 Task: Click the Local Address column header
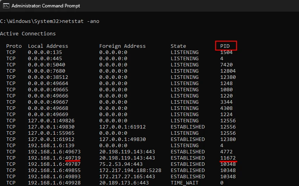(x=48, y=46)
